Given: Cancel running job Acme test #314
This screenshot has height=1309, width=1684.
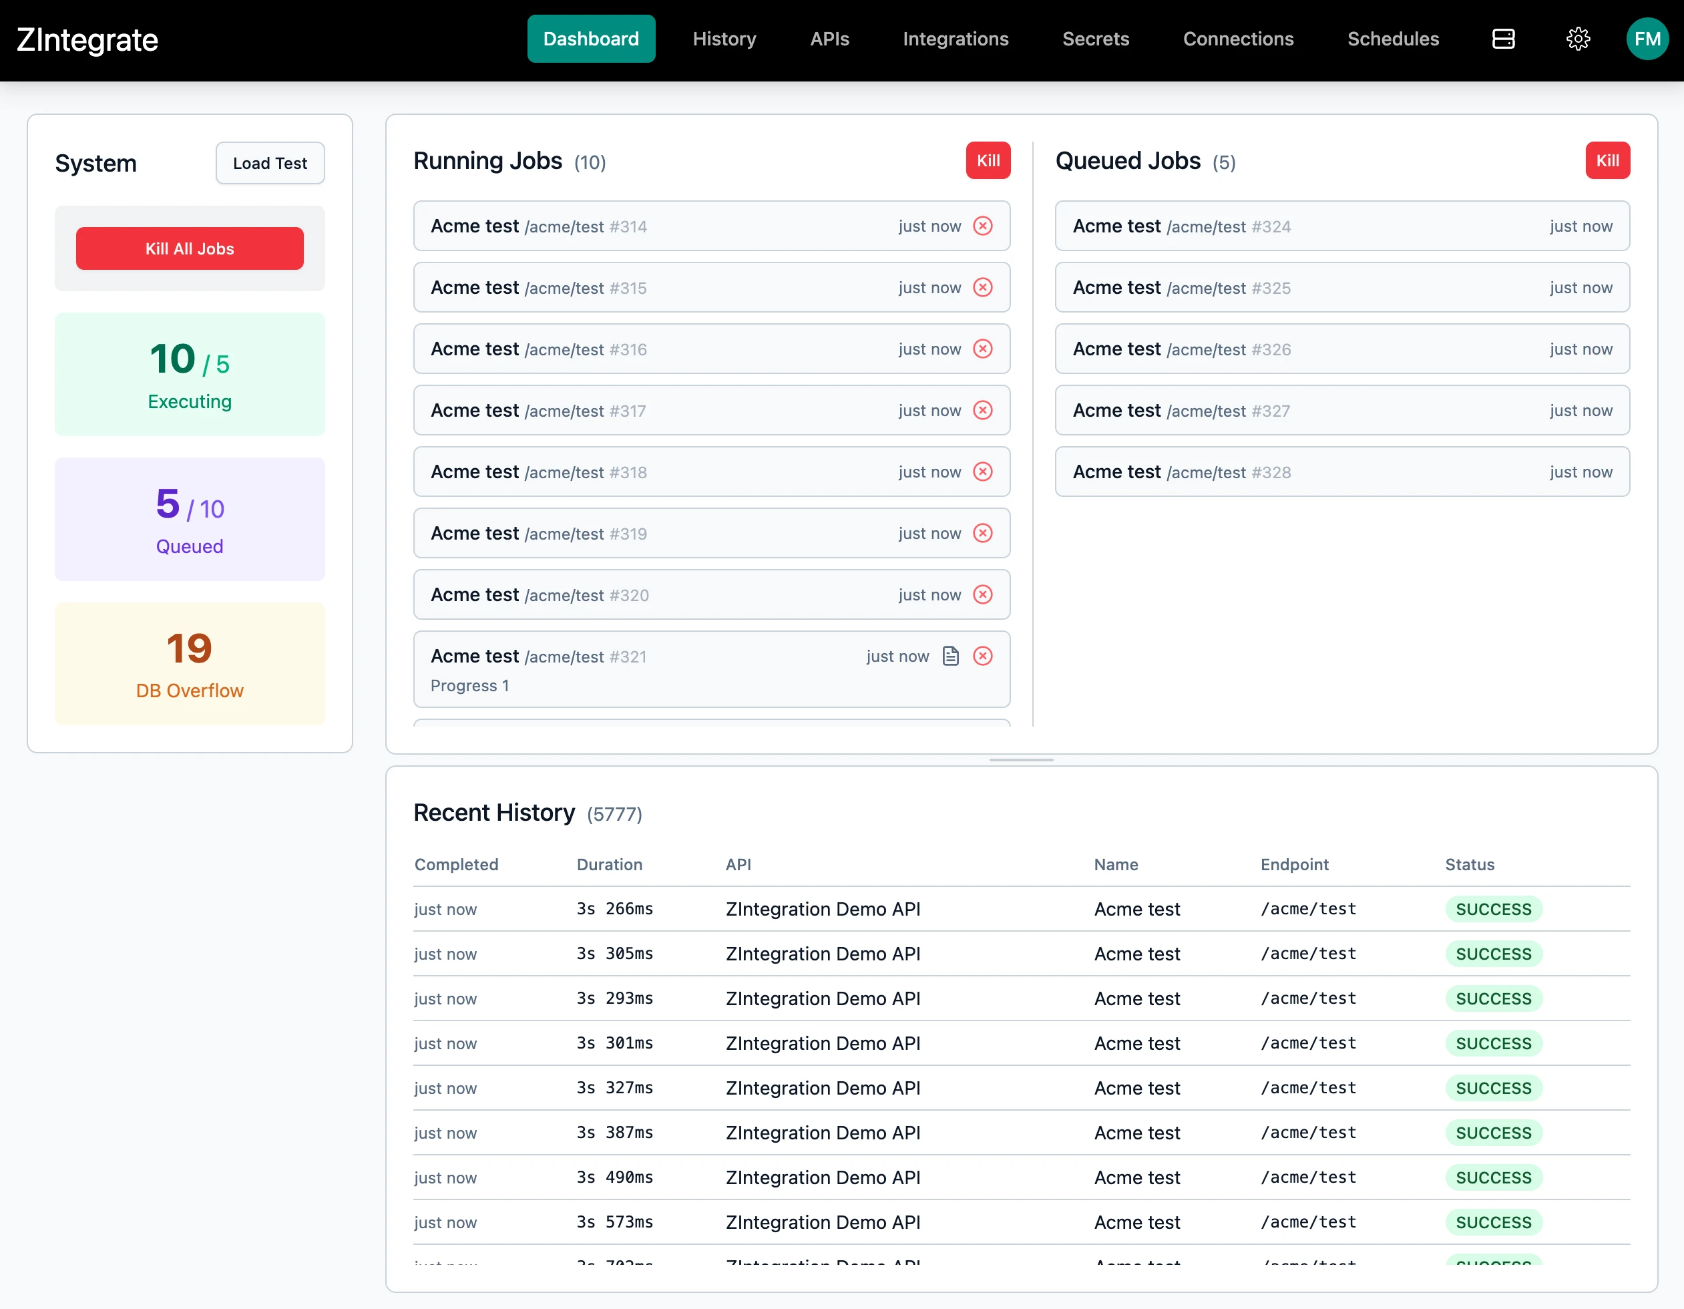Looking at the screenshot, I should (x=982, y=226).
